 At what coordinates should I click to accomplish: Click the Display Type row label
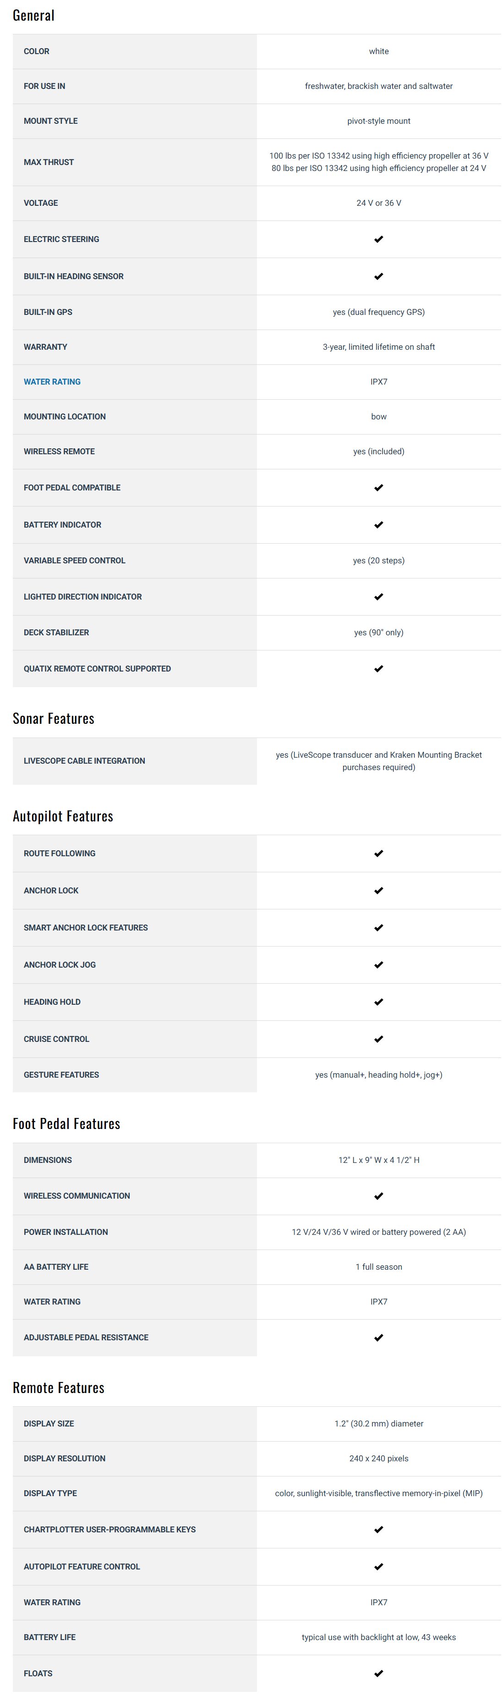click(x=50, y=1493)
